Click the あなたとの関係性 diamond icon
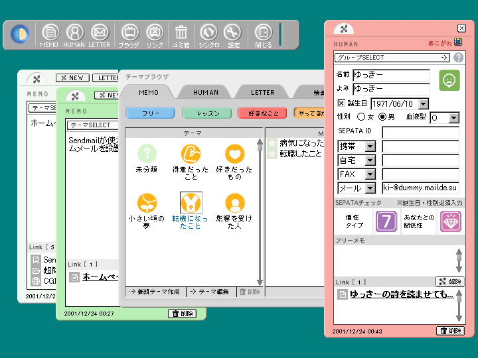Screen dimensions: 478x358 click(x=451, y=221)
